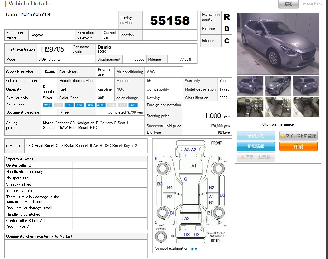Click the note Door mirror A
Screen dimensions: 328x259
pyautogui.click(x=18, y=227)
